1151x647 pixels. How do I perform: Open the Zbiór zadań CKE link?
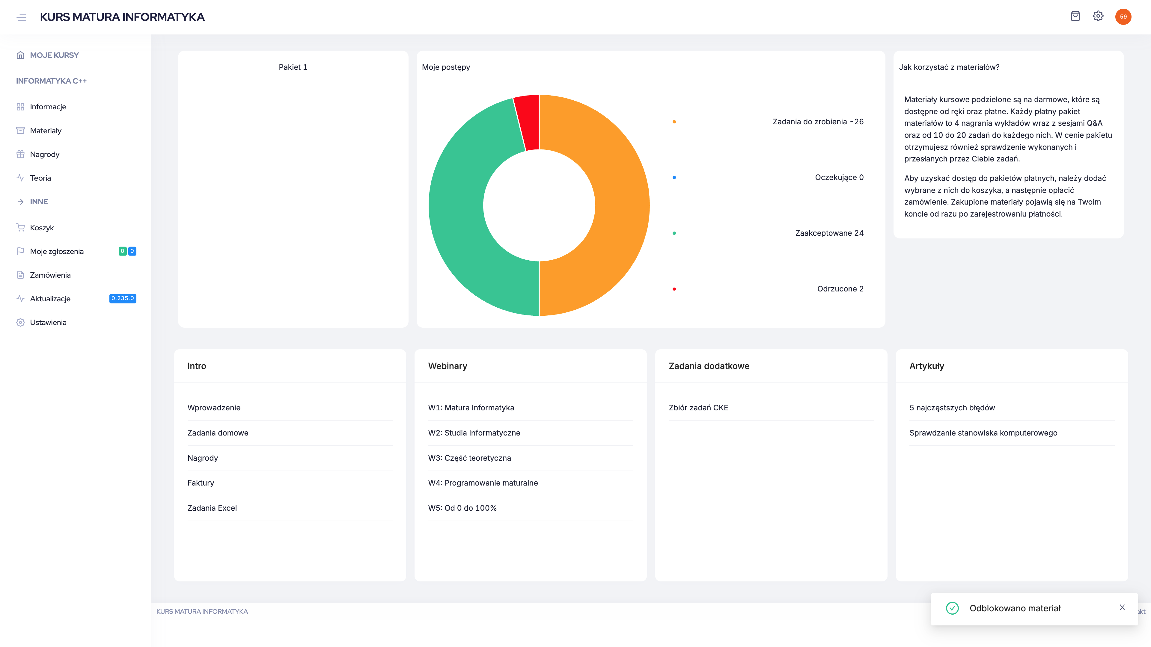698,408
